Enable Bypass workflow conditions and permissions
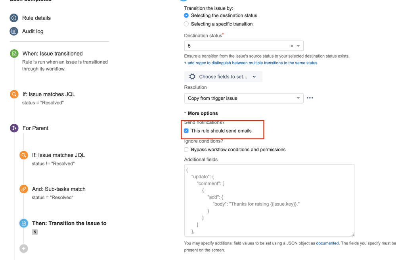This screenshot has width=396, height=260. point(186,150)
